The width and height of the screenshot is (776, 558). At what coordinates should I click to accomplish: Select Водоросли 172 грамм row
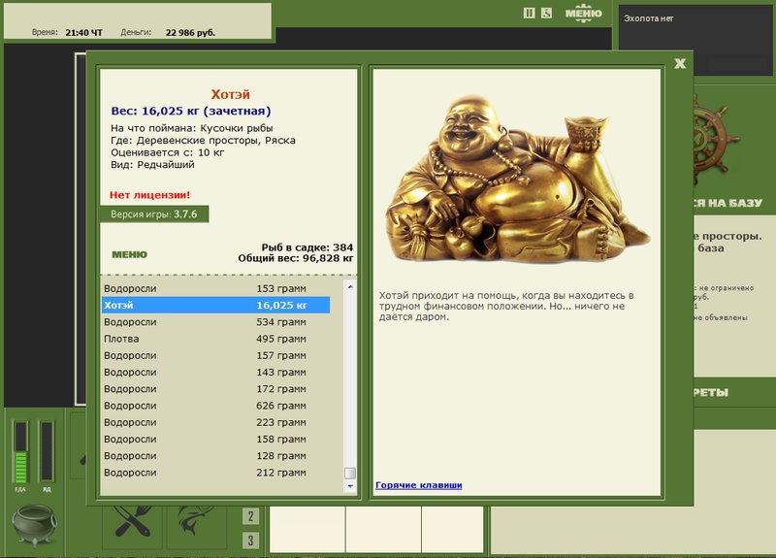[x=215, y=389]
